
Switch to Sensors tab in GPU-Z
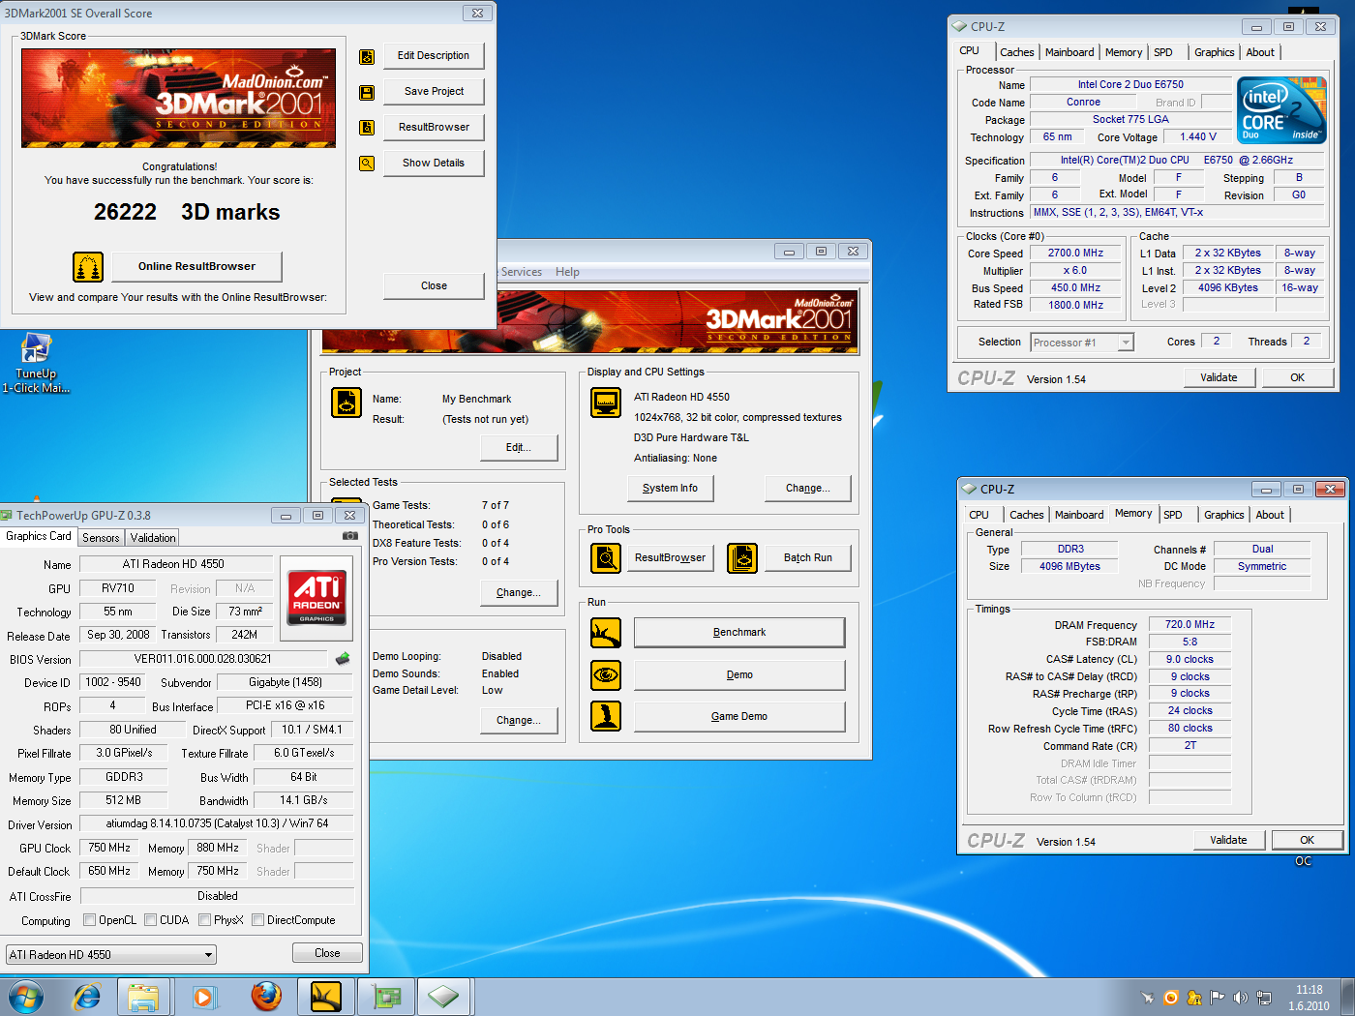pyautogui.click(x=101, y=538)
